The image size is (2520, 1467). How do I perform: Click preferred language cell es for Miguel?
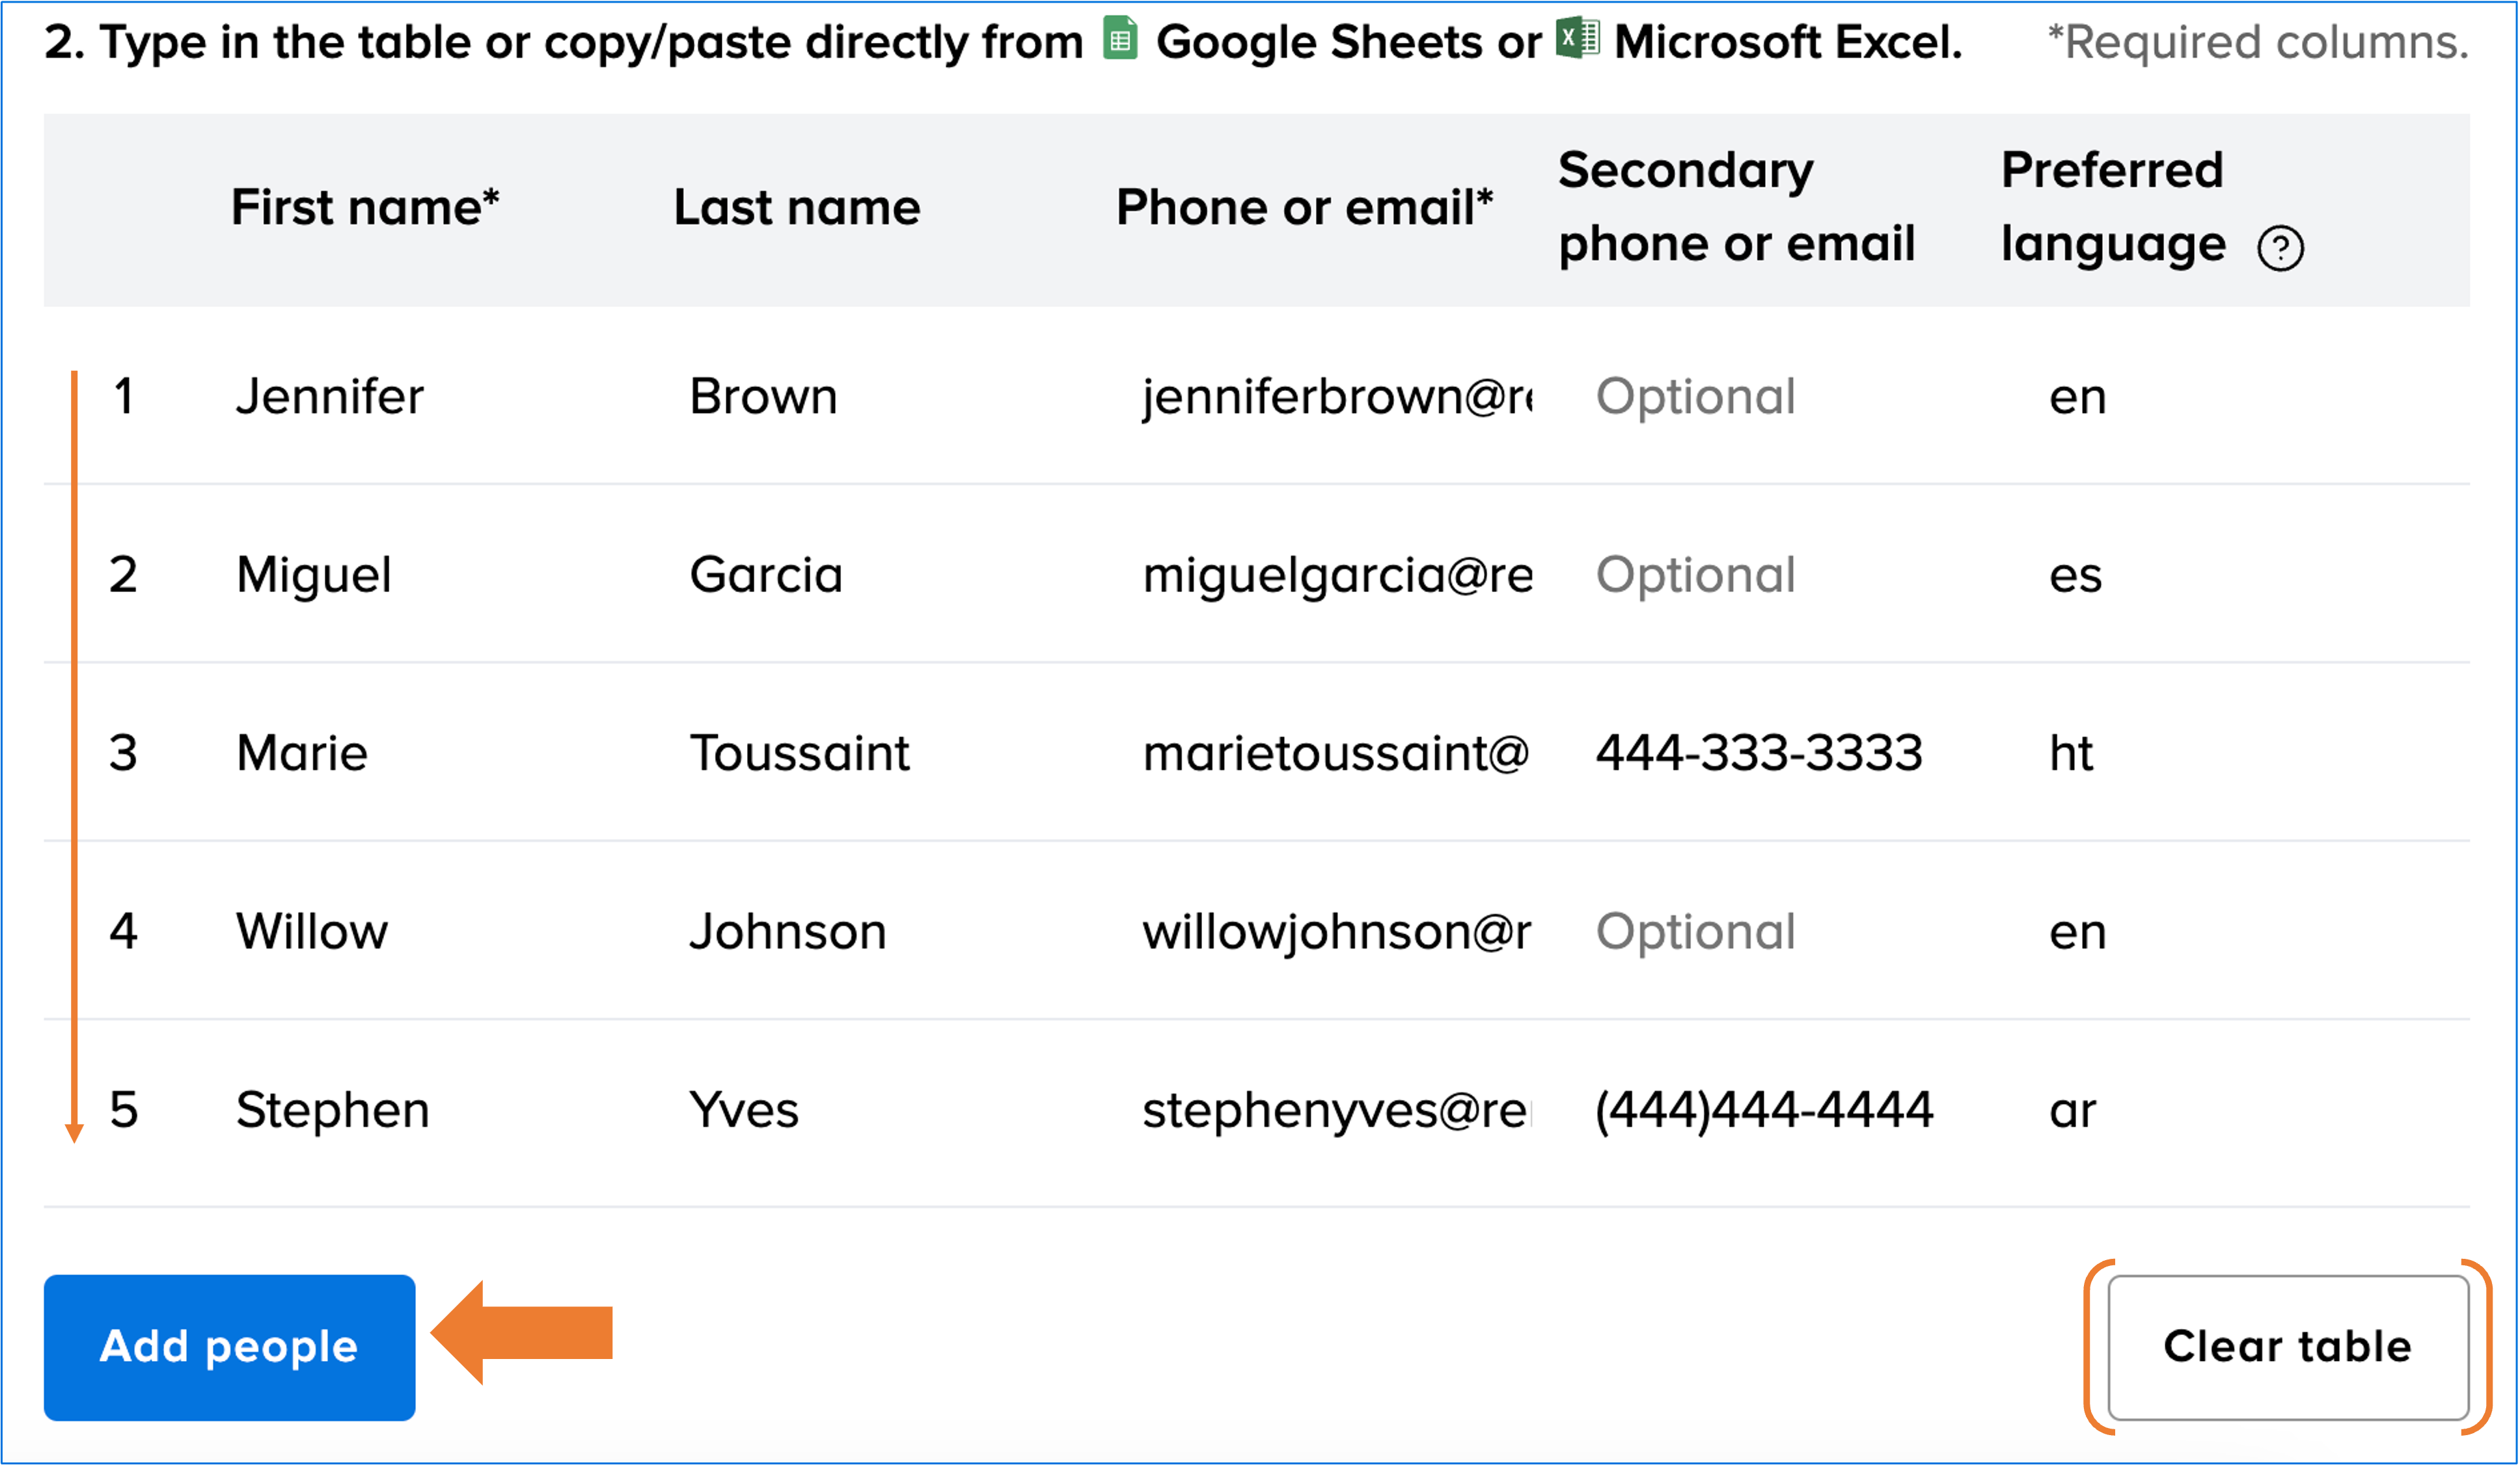2075,574
